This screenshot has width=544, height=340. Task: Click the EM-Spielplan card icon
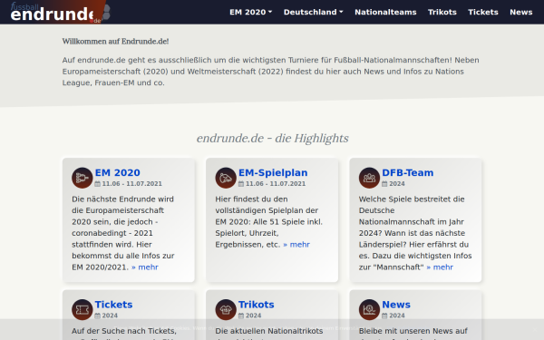pos(226,178)
